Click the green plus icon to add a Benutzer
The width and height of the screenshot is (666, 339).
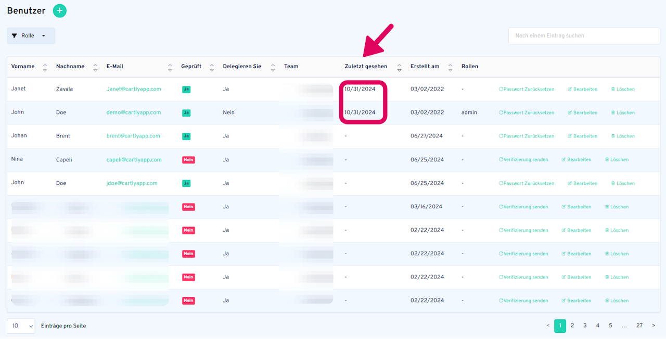click(60, 10)
